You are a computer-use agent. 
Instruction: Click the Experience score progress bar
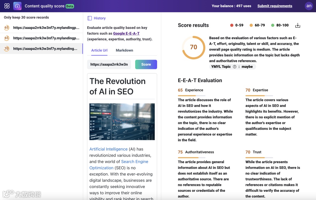191,96
